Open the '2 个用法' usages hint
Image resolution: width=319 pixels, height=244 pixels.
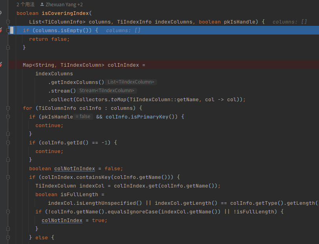coord(26,4)
